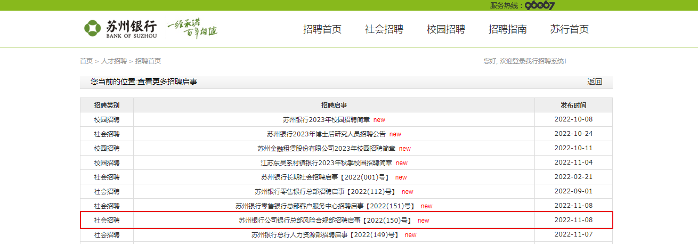The height and width of the screenshot is (244, 698).
Task: Open 苏州银行长期社会招聘启事【2022(001)号】
Action: tap(326, 177)
